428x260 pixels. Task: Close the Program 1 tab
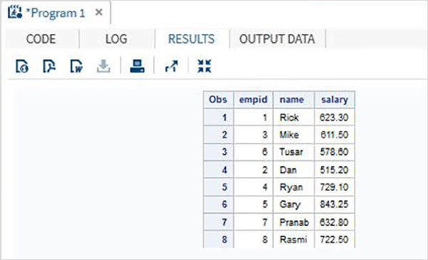[x=99, y=12]
